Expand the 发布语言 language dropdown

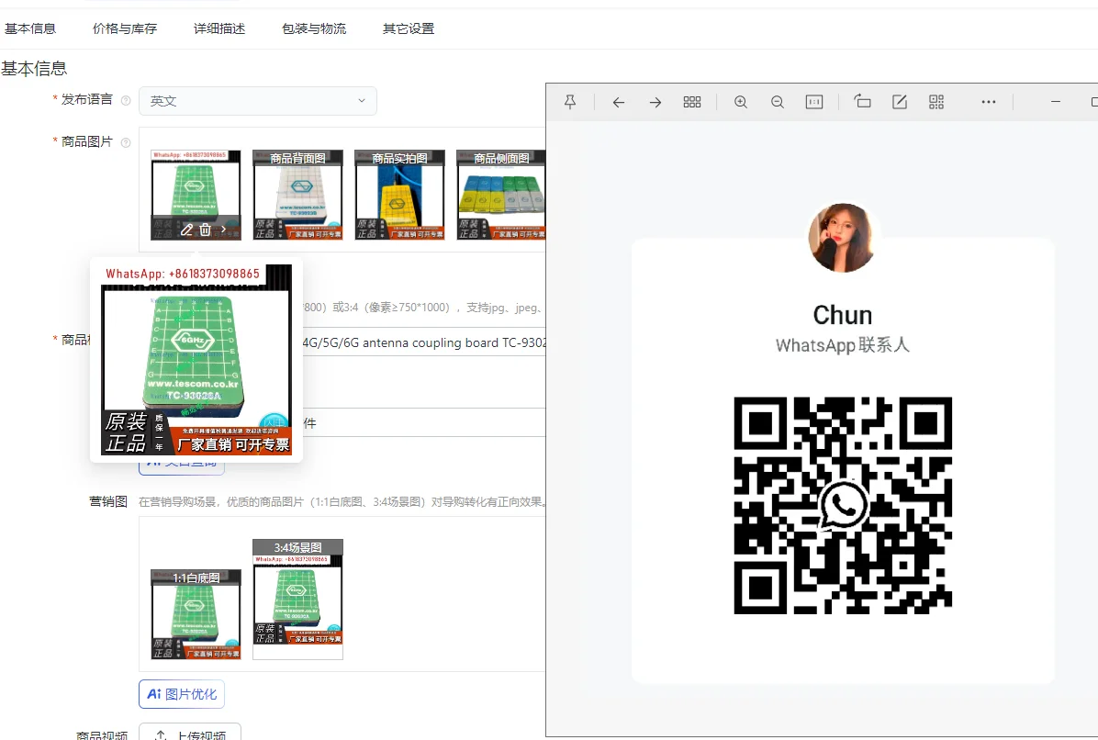point(257,101)
